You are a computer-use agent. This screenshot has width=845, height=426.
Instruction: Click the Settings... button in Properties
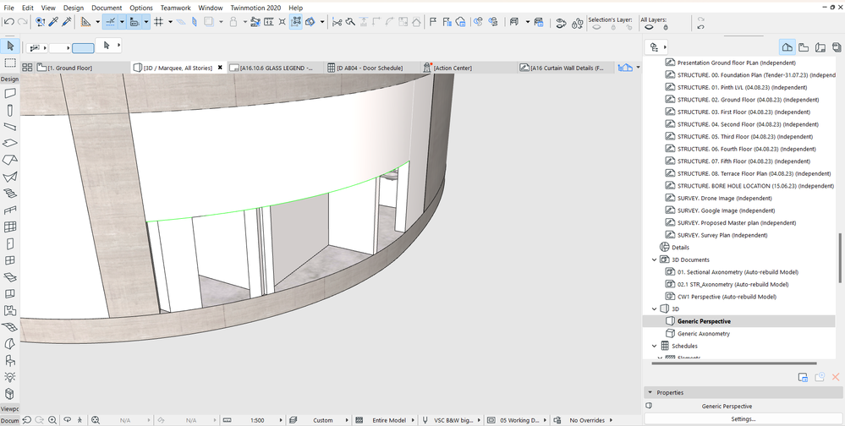743,419
